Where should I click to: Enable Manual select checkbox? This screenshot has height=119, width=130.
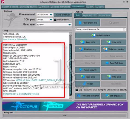pyautogui.click(x=55, y=20)
